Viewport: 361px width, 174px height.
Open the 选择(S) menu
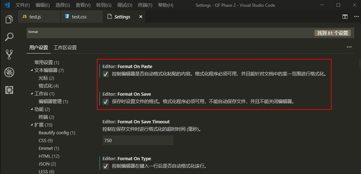(x=63, y=5)
